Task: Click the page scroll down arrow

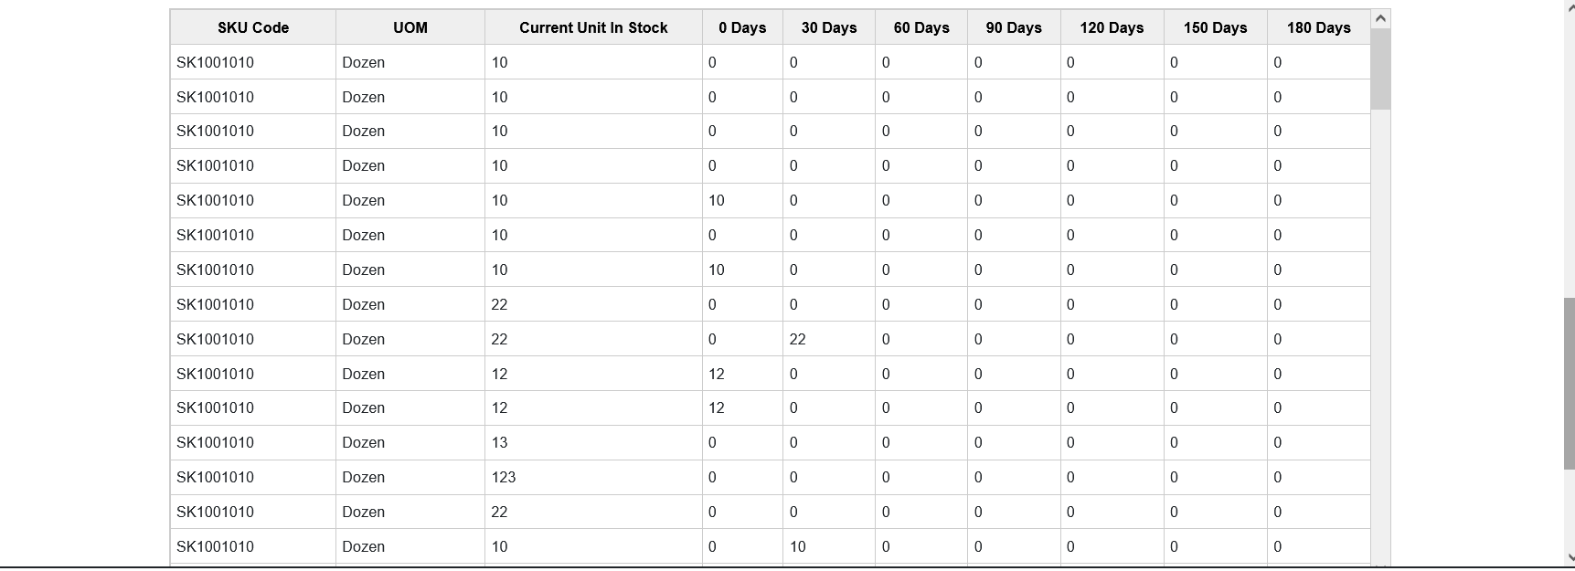Action: 1569,557
